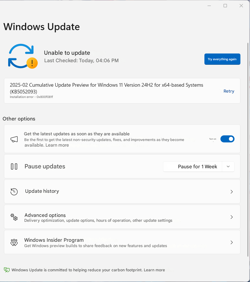250x282 pixels.
Task: Click 'Delivery optimization, update options' description text
Action: tap(98, 220)
